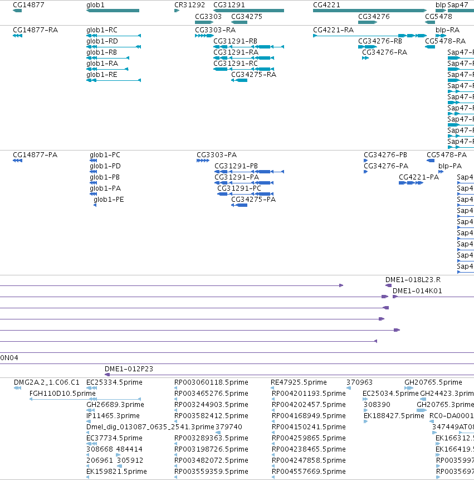Click the EK188427.5prime EST
The height and width of the screenshot is (480, 474).
pos(366,421)
